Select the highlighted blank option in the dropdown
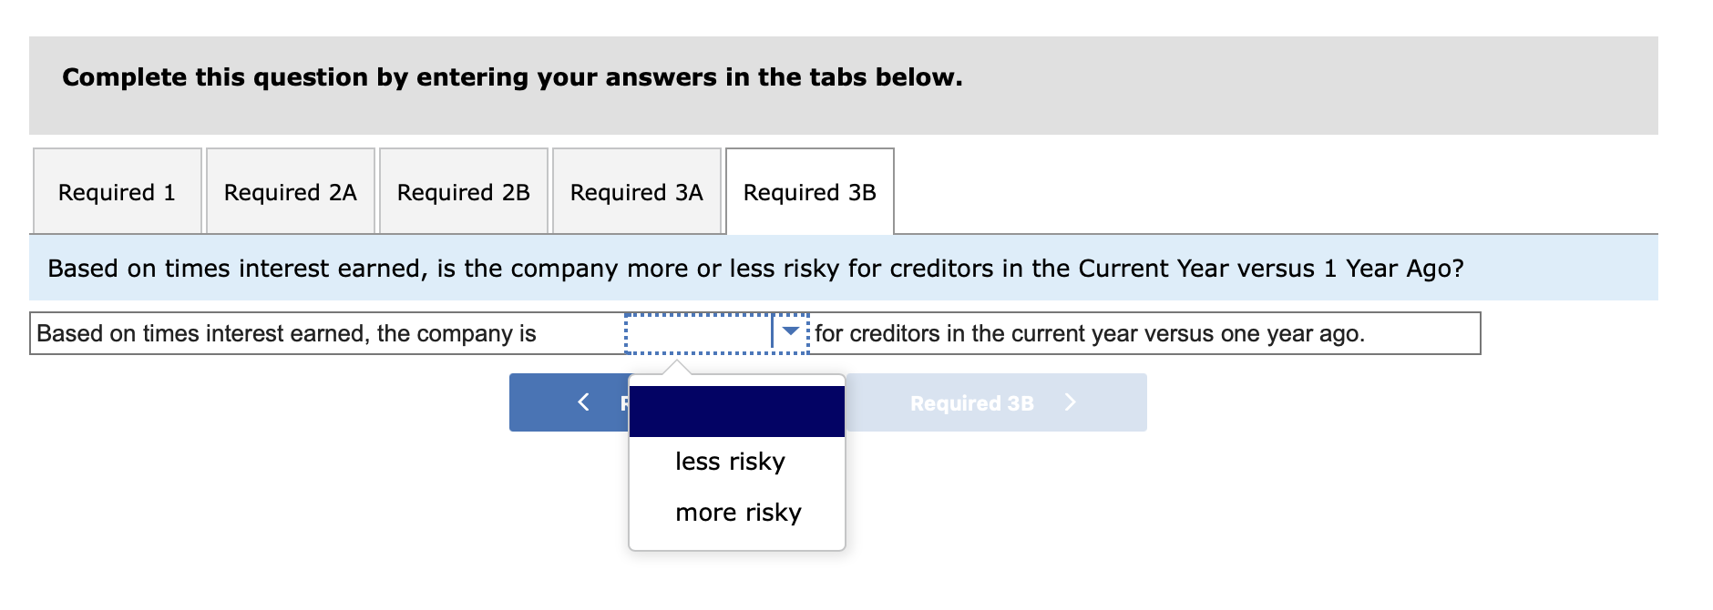 (x=736, y=411)
